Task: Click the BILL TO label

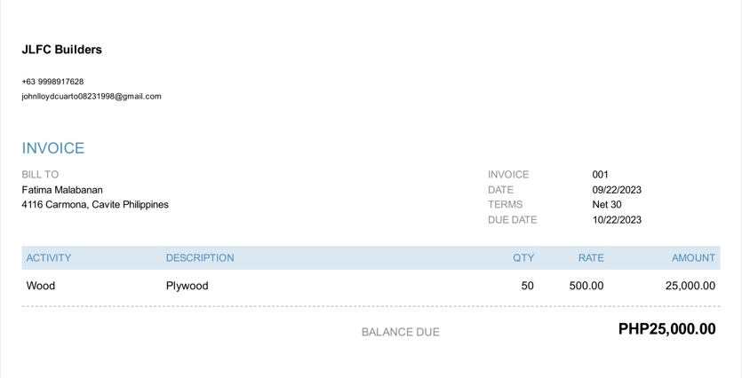Action: [40, 174]
